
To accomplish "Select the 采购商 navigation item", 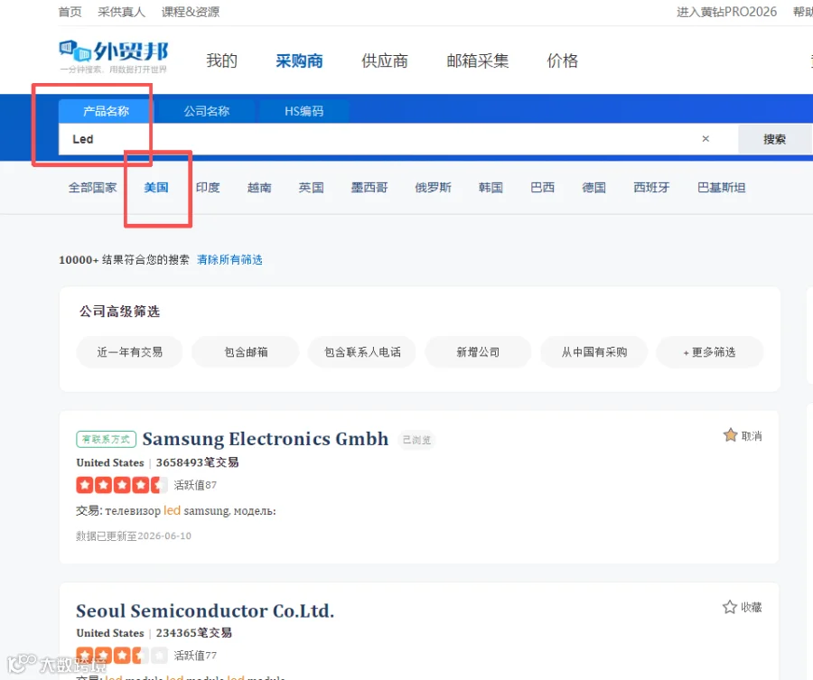I will [299, 61].
